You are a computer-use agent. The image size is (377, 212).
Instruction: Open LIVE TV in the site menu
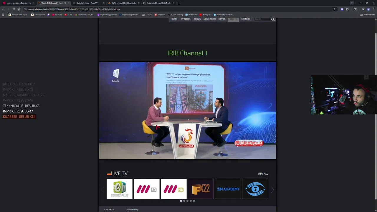pyautogui.click(x=233, y=19)
